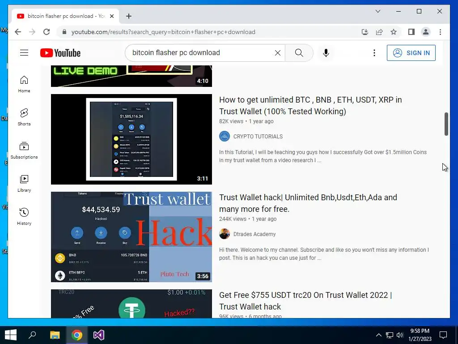The height and width of the screenshot is (344, 458).
Task: Open YouTube settings three-dot menu
Action: pyautogui.click(x=374, y=53)
